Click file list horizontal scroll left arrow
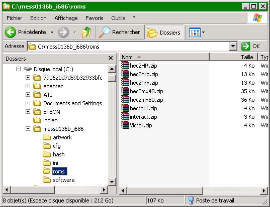 tap(123, 190)
